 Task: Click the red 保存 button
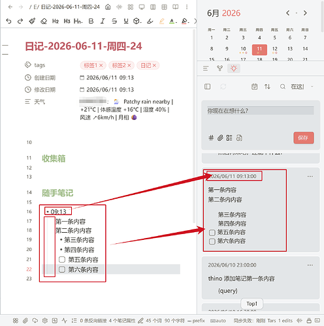pyautogui.click(x=304, y=138)
